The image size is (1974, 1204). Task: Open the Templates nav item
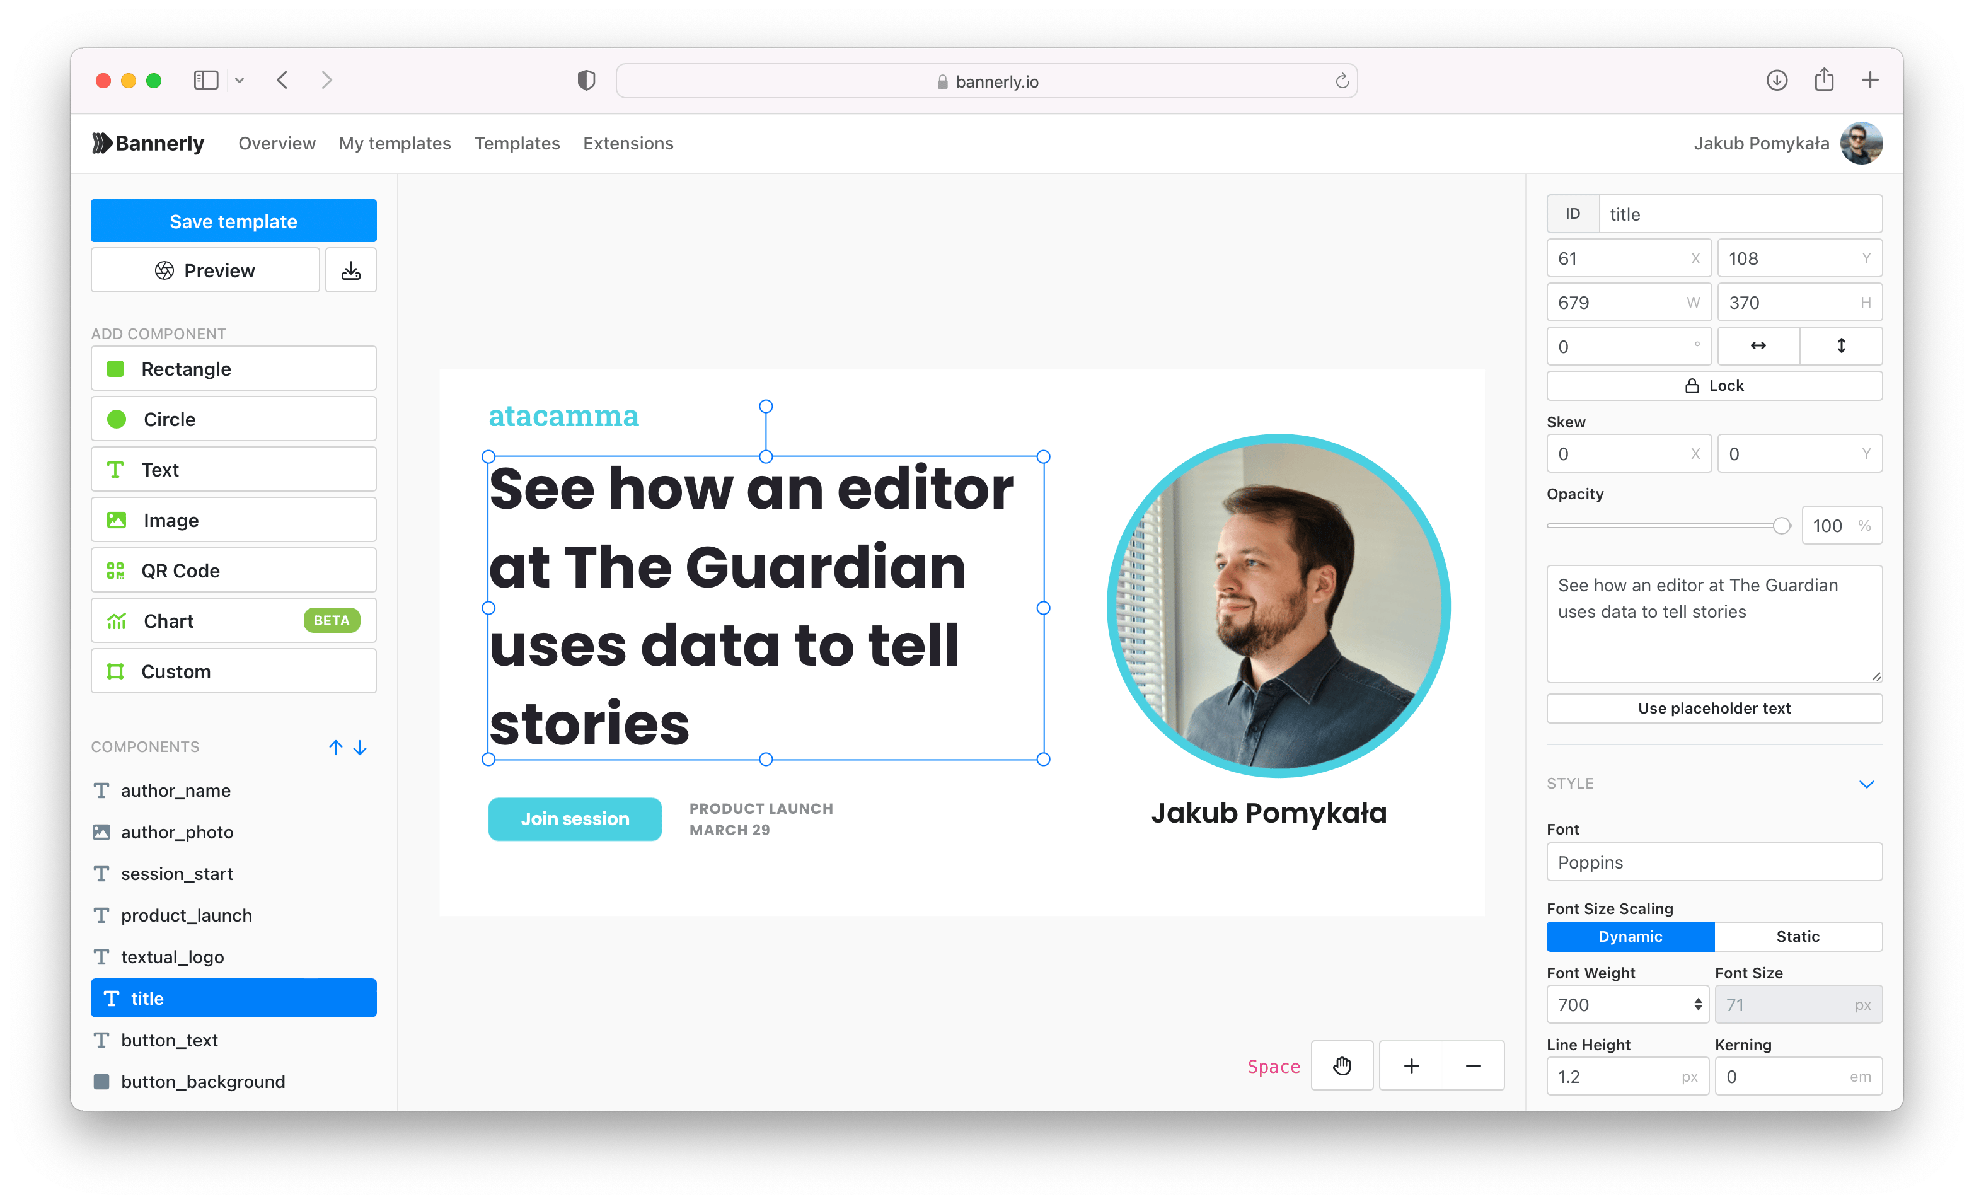517,143
